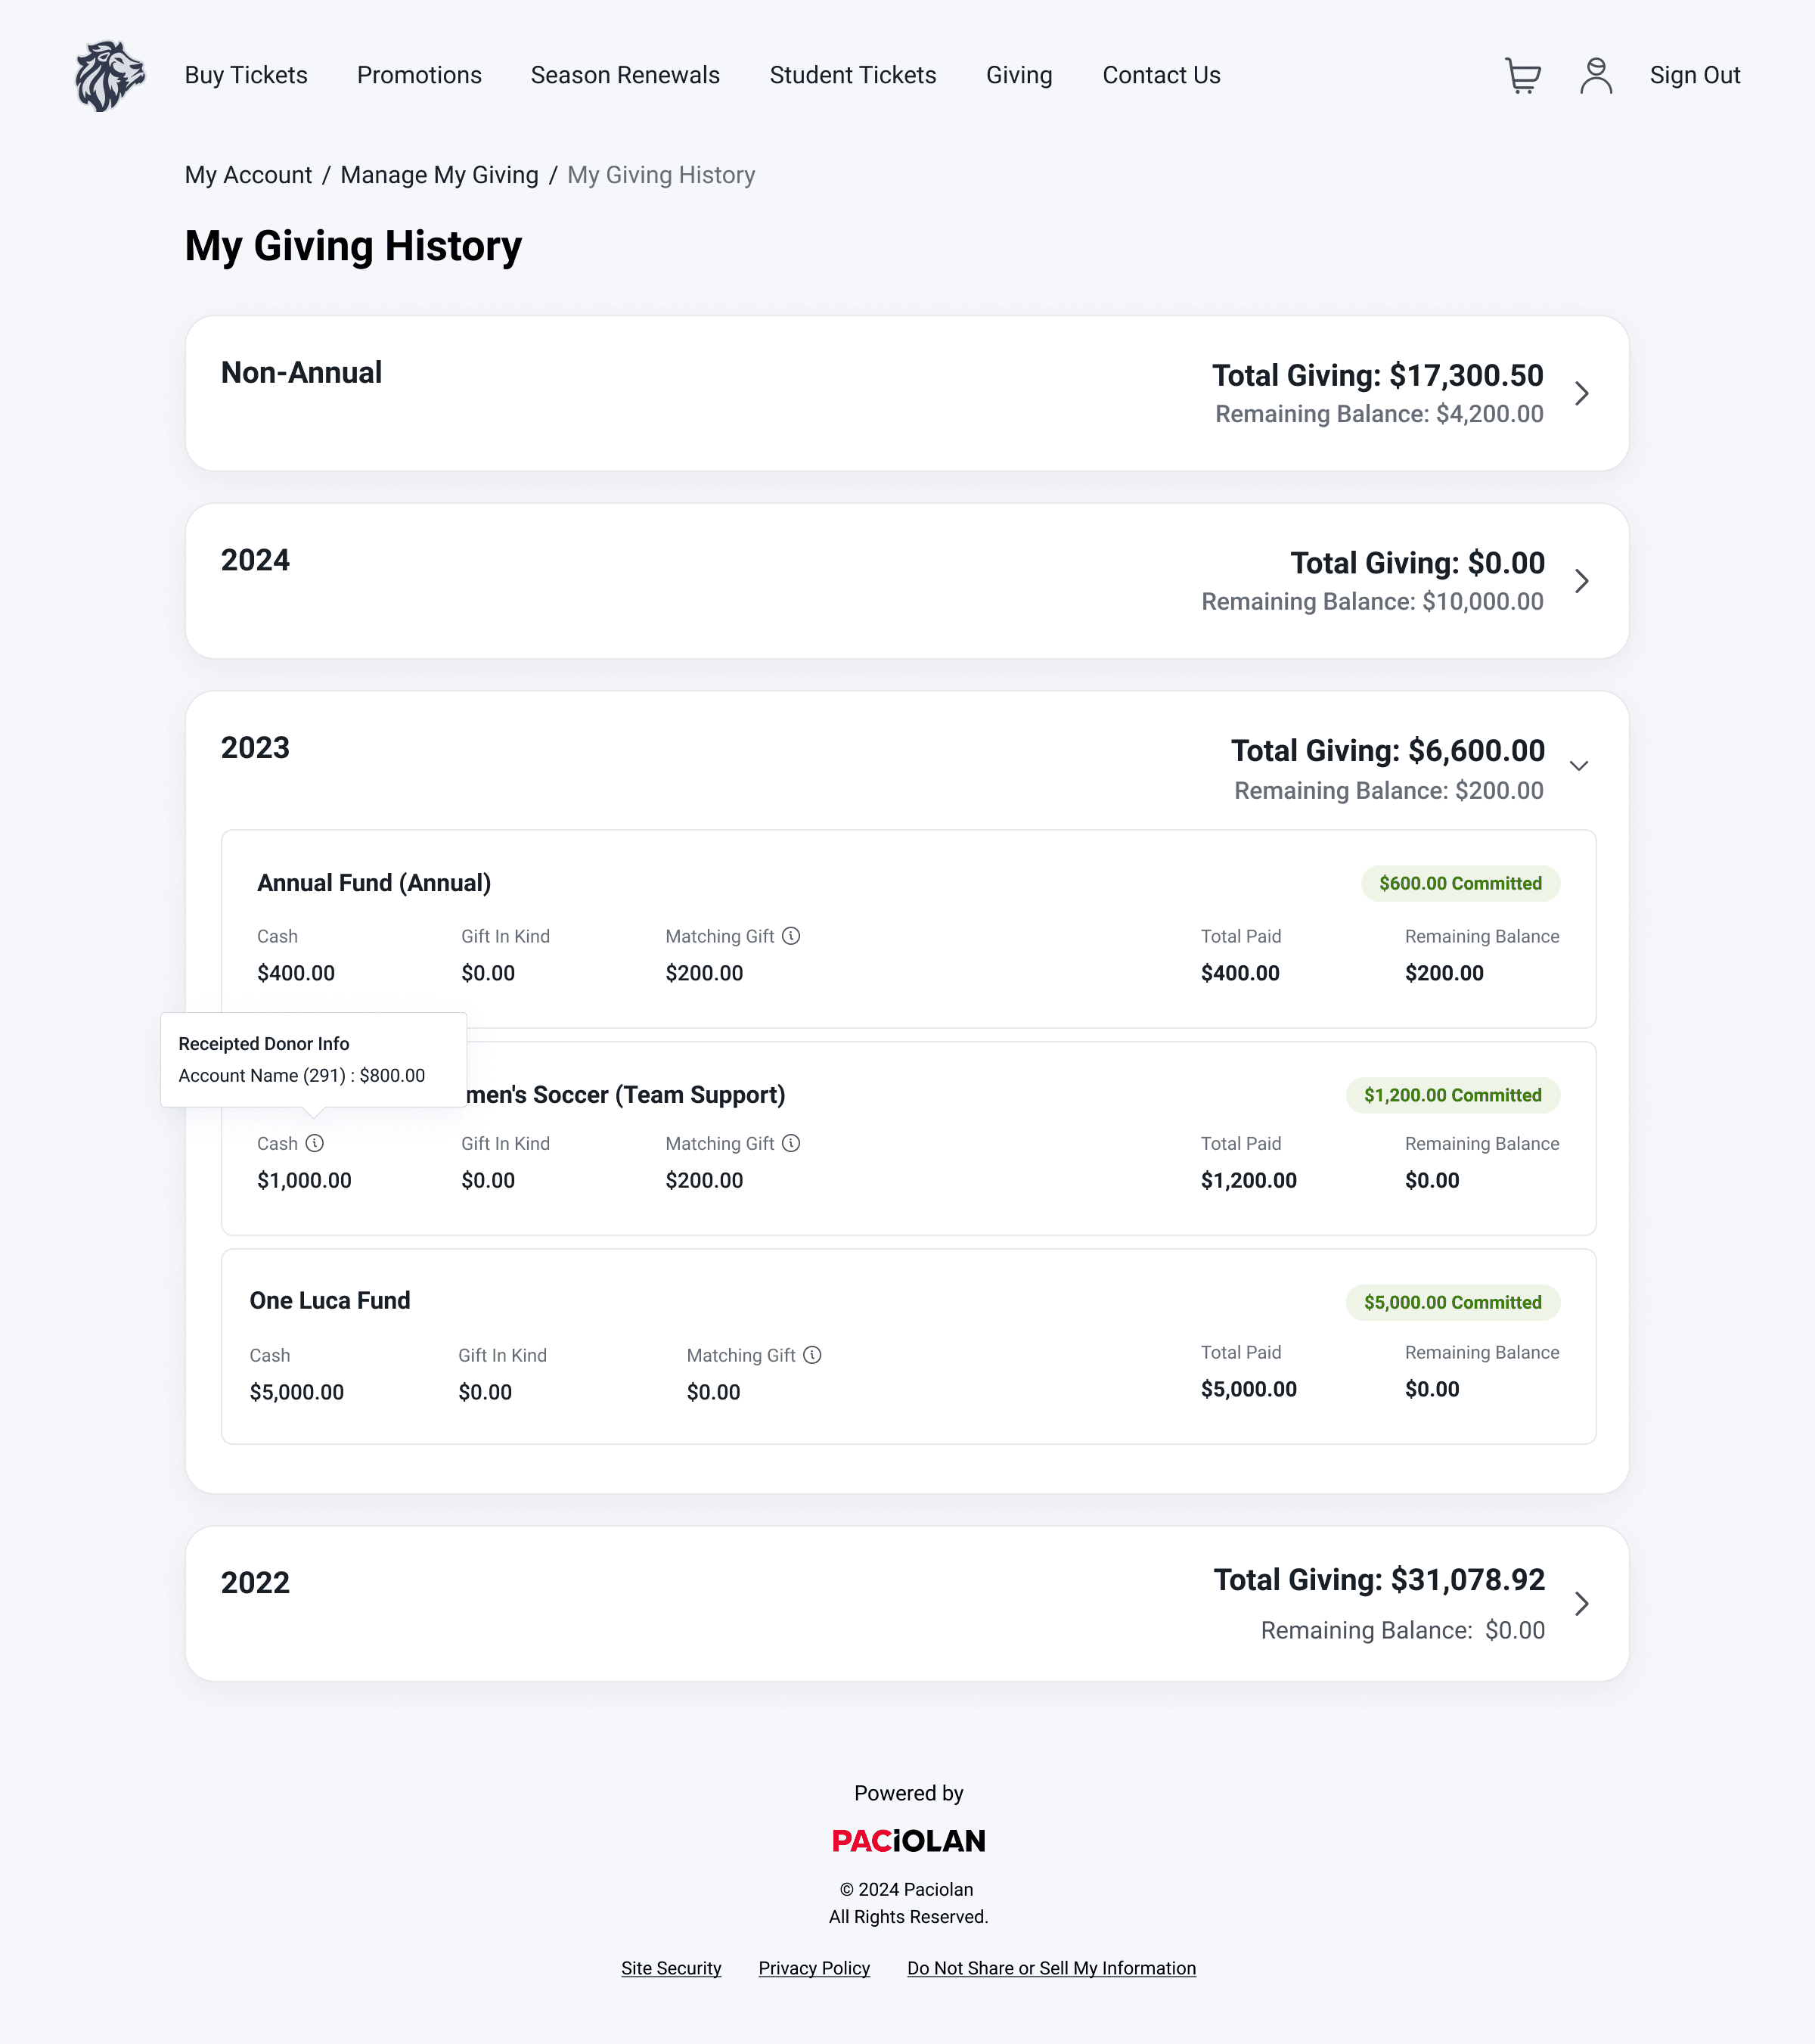Screen dimensions: 1815x2044
Task: Click the Non-Annual heading
Action: tap(301, 373)
